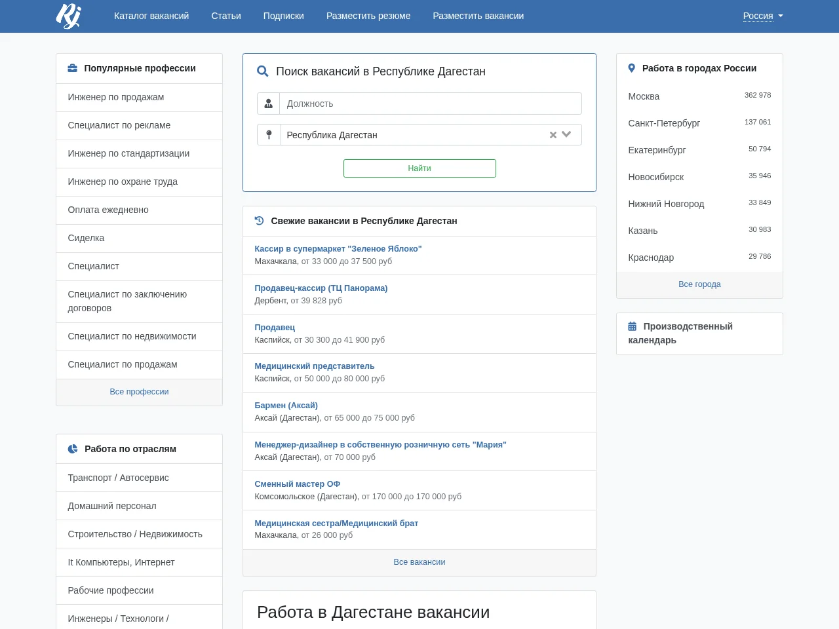Screen dimensions: 839x629
Task: Open the Россия country dropdown
Action: (763, 16)
